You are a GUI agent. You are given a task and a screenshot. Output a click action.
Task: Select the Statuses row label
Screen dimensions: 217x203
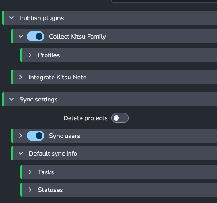[50, 190]
